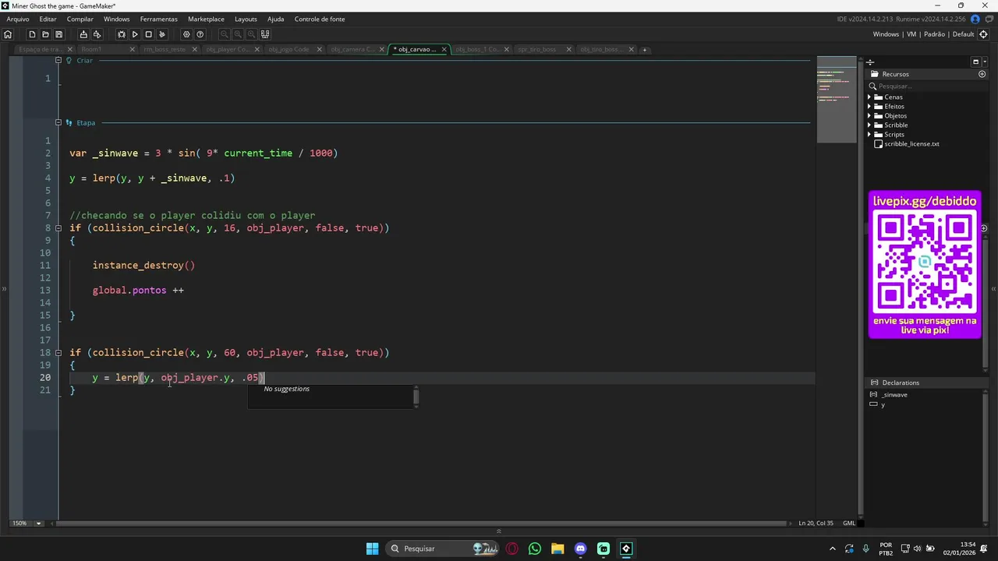The image size is (998, 561).
Task: Open the Editar menu
Action: pyautogui.click(x=48, y=19)
